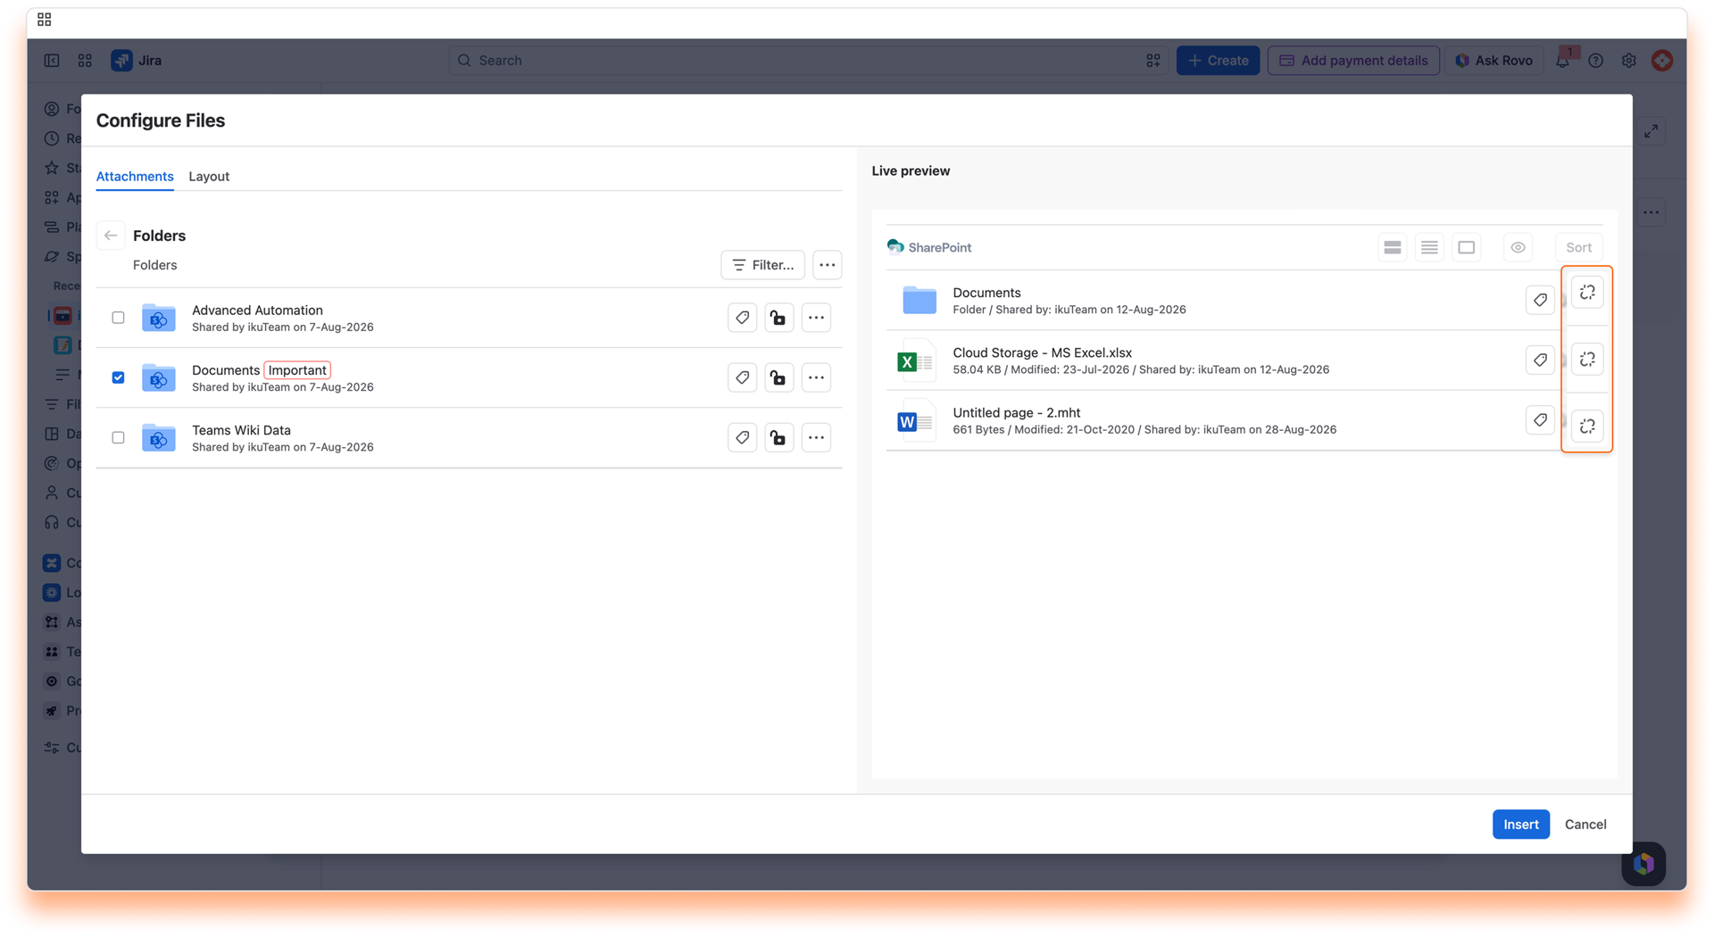Click tag icon for Untitled page - 2.mht
The width and height of the screenshot is (1714, 936).
click(x=1540, y=420)
